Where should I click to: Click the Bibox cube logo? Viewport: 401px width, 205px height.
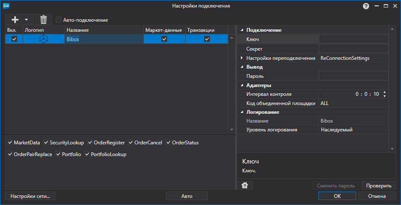44,39
